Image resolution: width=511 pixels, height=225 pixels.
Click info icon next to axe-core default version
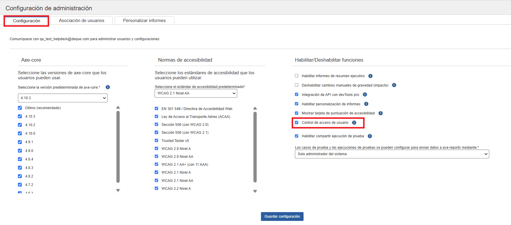coord(108,87)
